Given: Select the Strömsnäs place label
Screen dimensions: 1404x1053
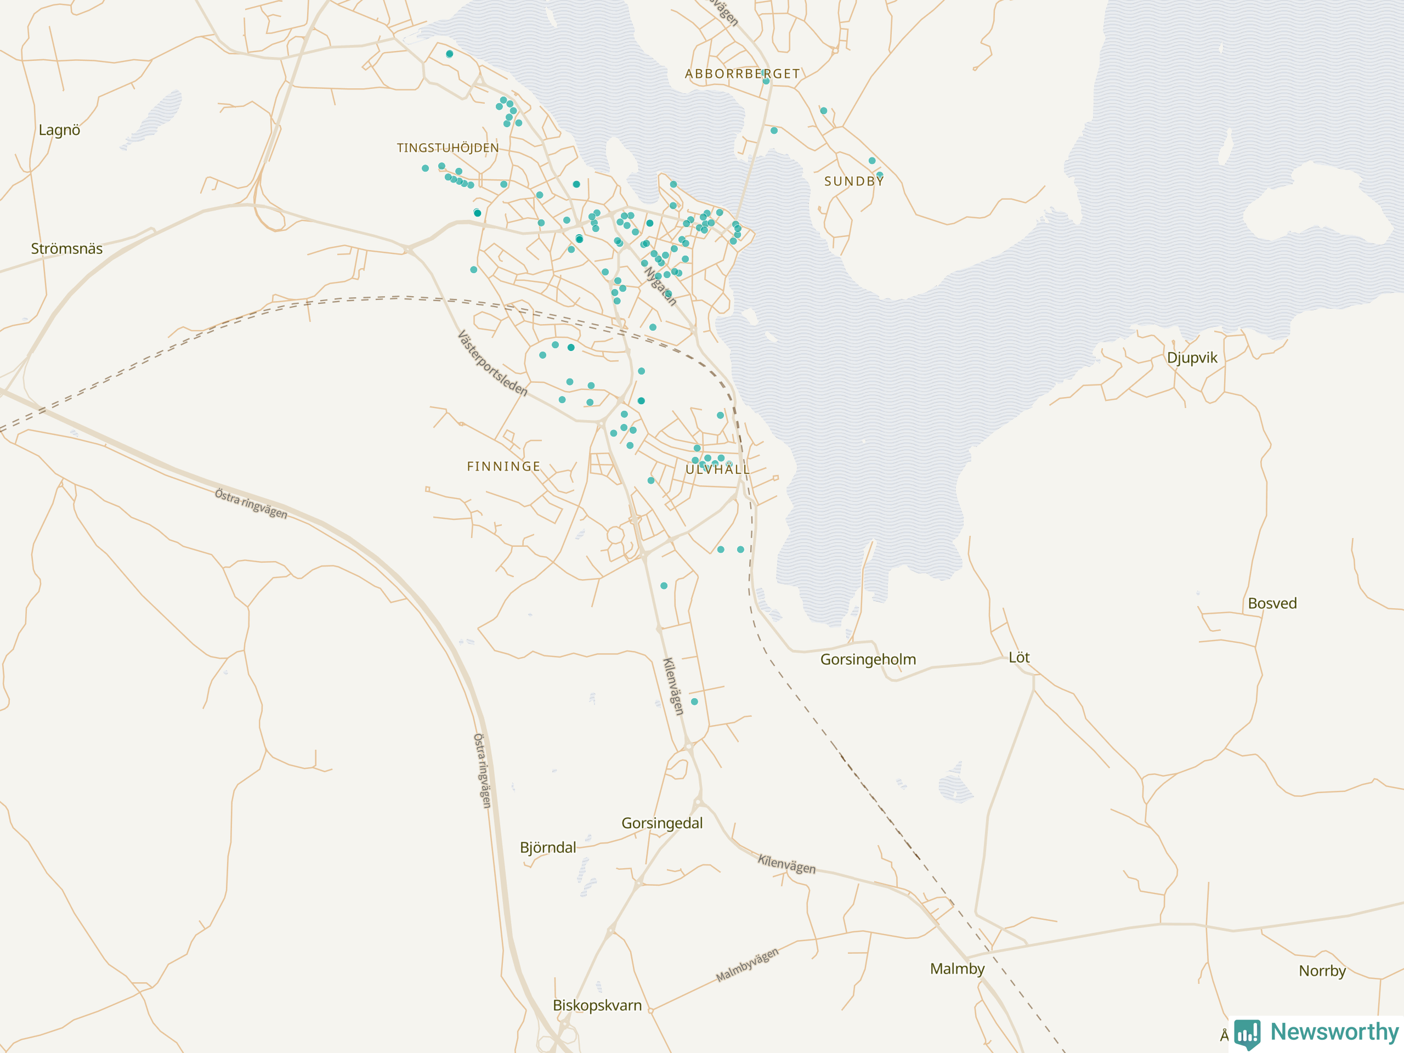Looking at the screenshot, I should coord(67,249).
